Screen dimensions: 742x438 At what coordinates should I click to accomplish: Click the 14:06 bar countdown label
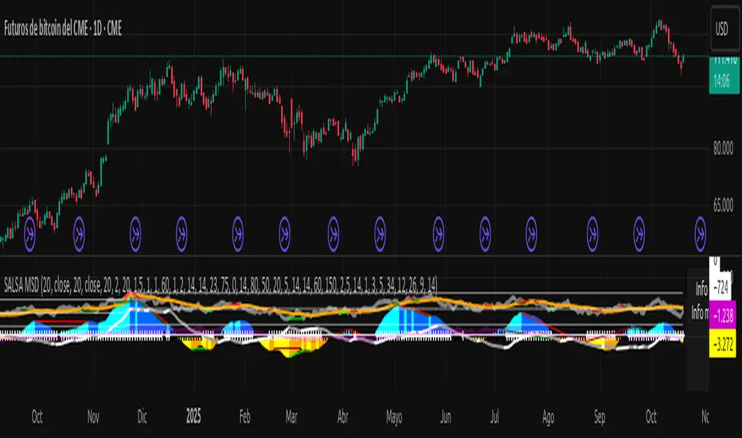tap(722, 81)
